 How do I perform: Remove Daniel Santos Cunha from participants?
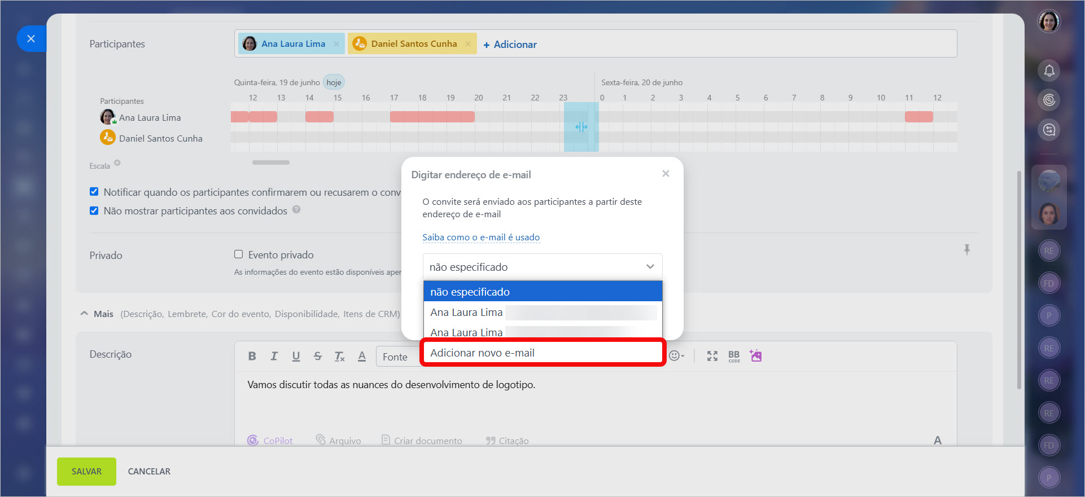[x=468, y=43]
